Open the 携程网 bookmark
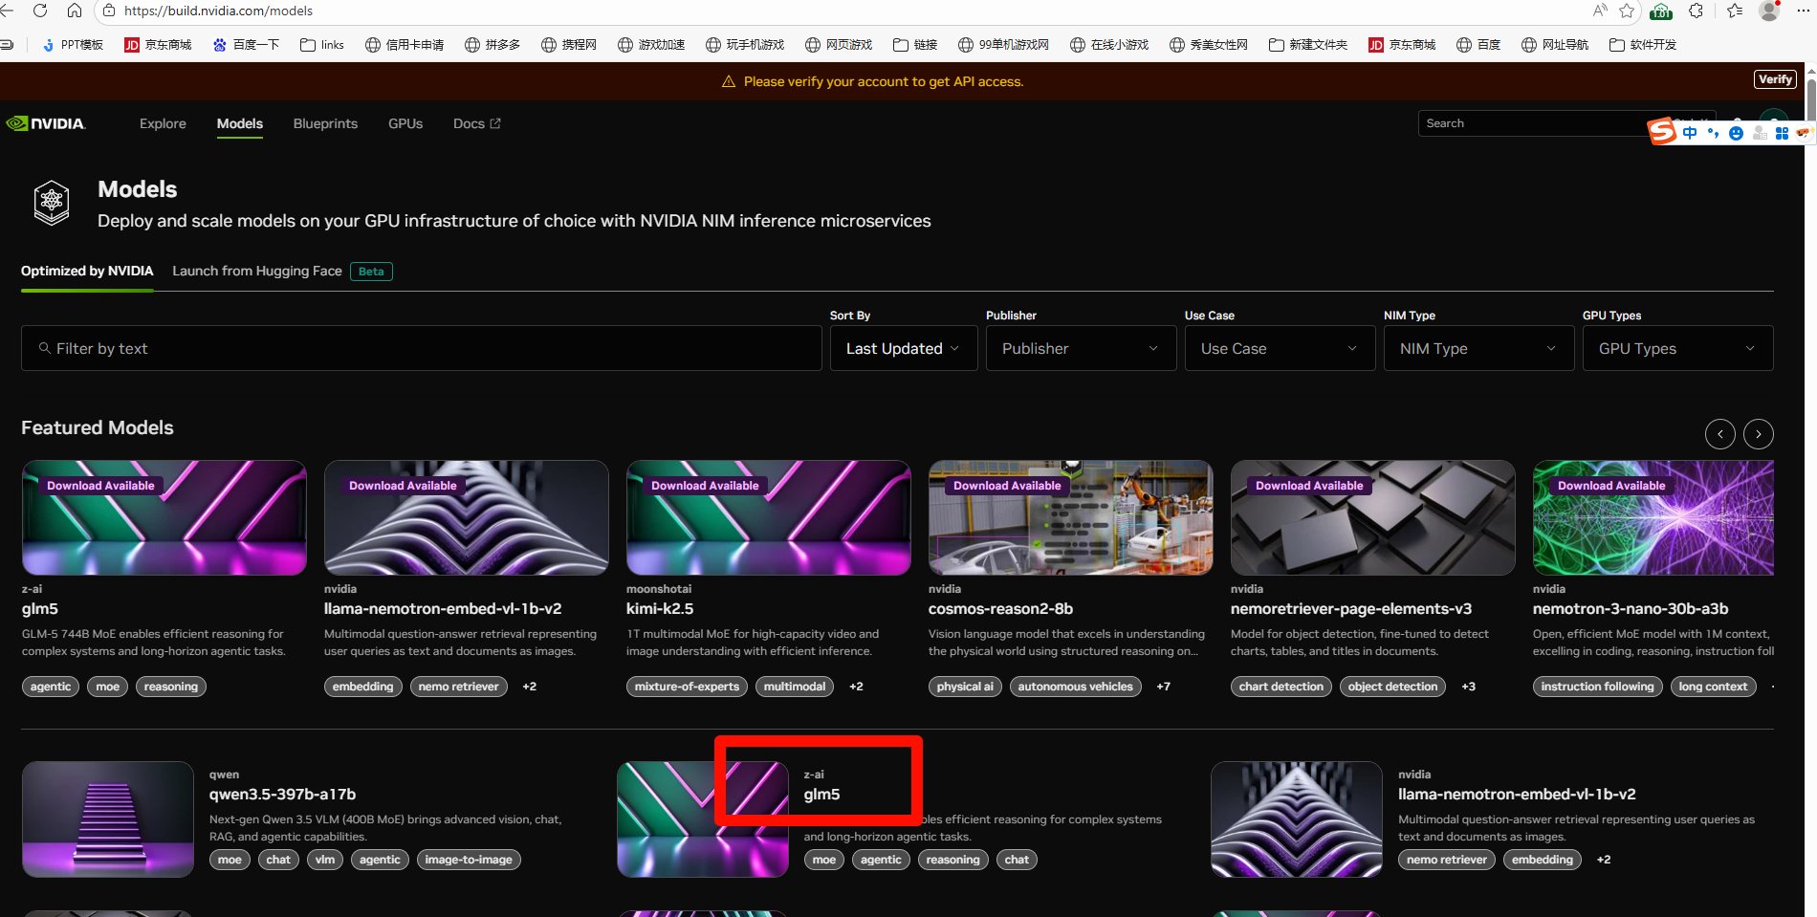 tap(569, 44)
